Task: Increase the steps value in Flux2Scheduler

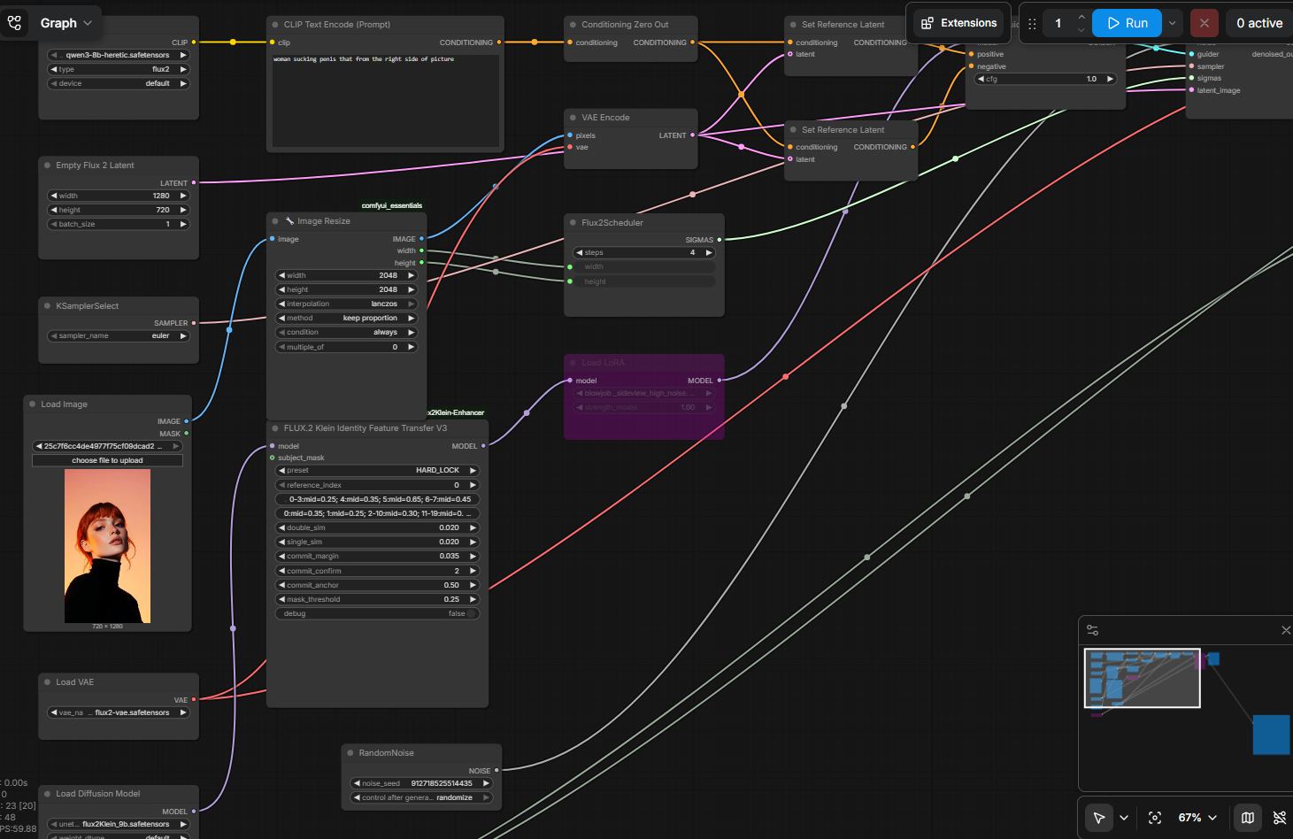Action: point(709,252)
